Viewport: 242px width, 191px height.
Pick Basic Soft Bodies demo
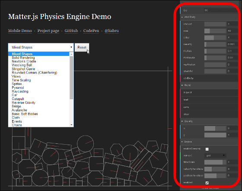39,114
